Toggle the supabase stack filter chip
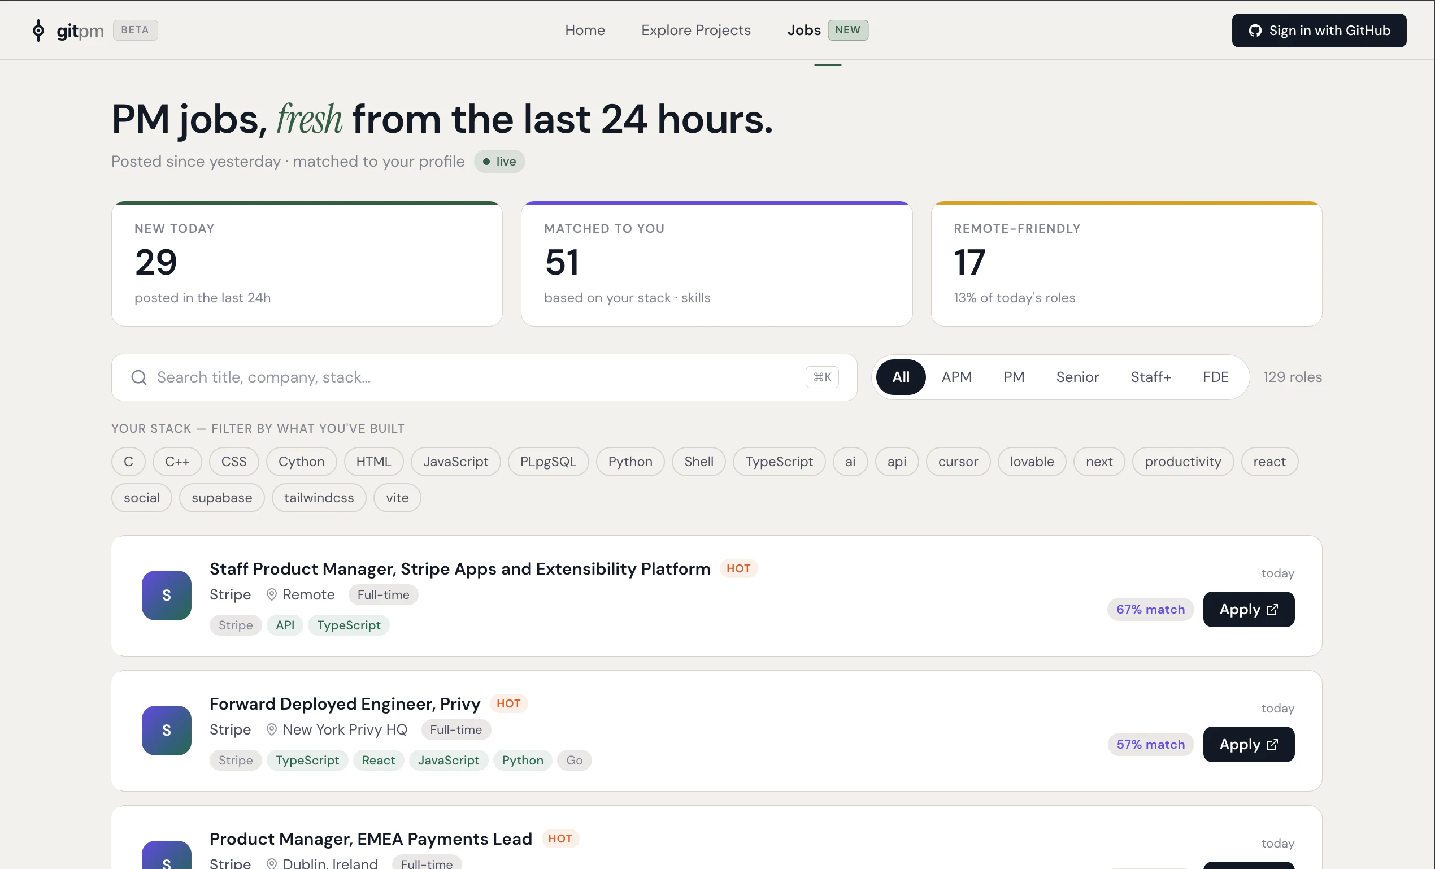 click(221, 497)
